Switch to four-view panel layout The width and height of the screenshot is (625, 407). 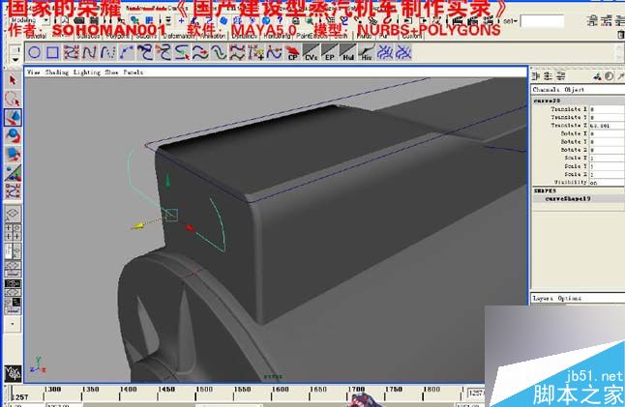pos(13,233)
